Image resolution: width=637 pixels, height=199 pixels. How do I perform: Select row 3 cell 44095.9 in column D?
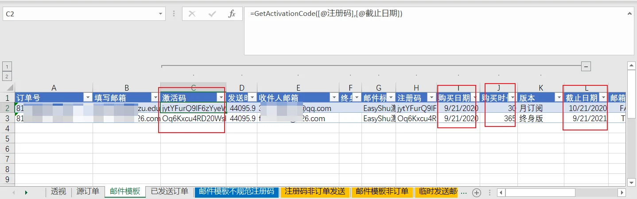(241, 119)
